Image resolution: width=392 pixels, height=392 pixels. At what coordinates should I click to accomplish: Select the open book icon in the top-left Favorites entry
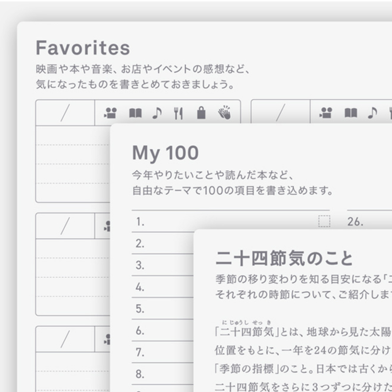(x=135, y=113)
